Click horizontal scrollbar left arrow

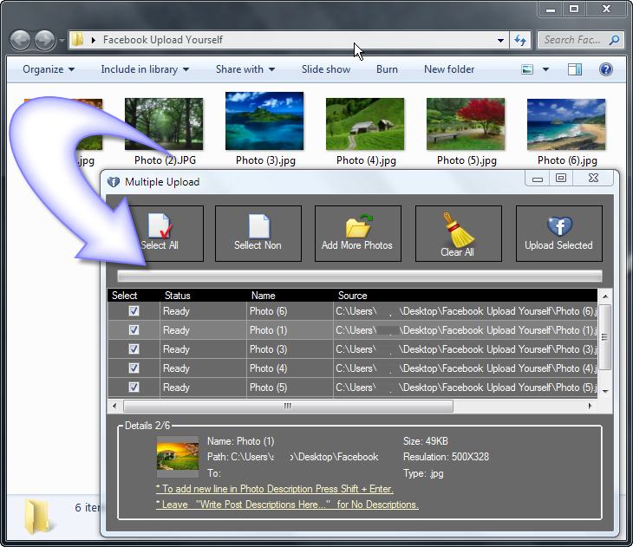[114, 406]
